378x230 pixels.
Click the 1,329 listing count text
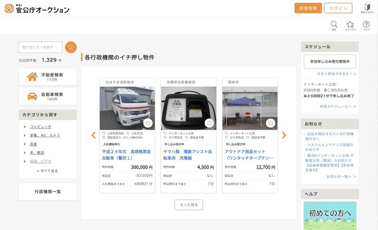point(49,60)
